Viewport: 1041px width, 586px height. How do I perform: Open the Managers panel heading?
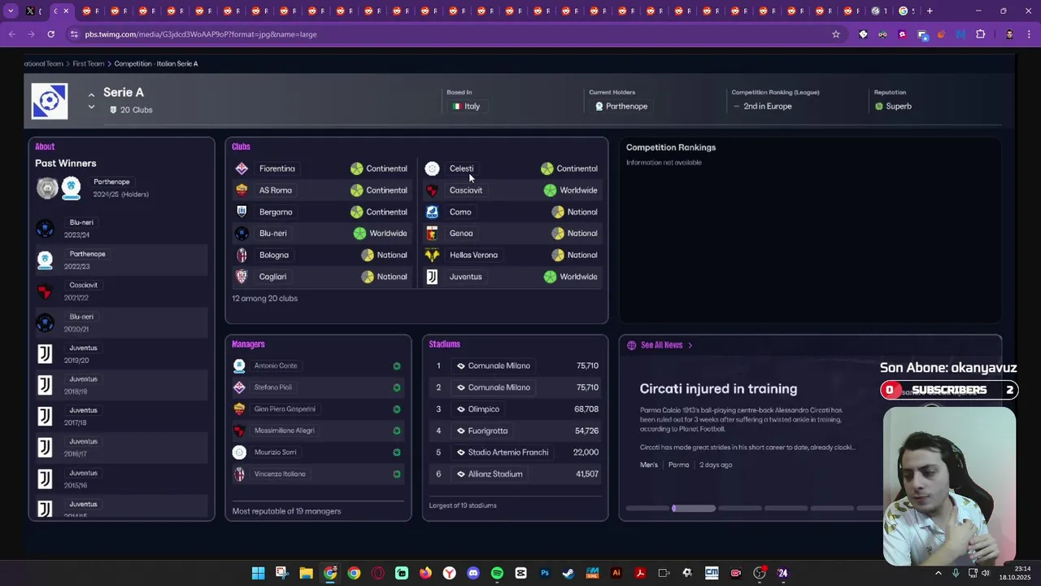[x=248, y=344]
